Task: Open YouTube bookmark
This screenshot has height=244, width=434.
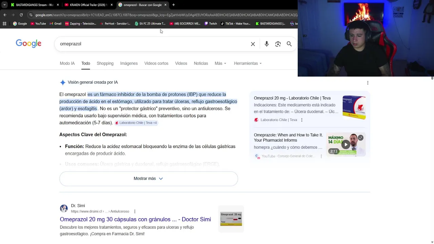Action: point(38,24)
